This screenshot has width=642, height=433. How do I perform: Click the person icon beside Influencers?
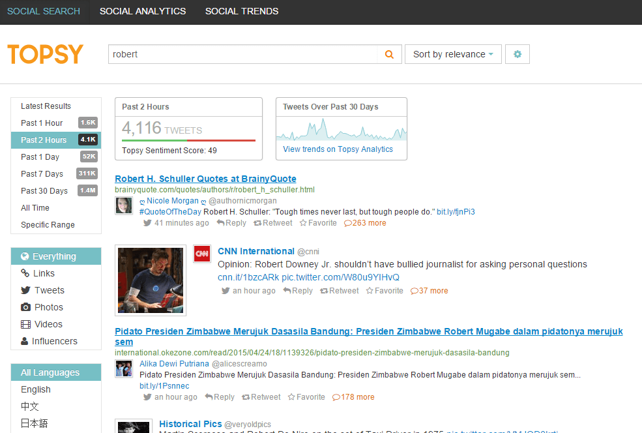(x=25, y=341)
